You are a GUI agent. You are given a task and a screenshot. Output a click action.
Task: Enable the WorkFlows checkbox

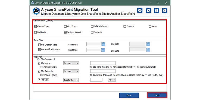(x=65, y=26)
